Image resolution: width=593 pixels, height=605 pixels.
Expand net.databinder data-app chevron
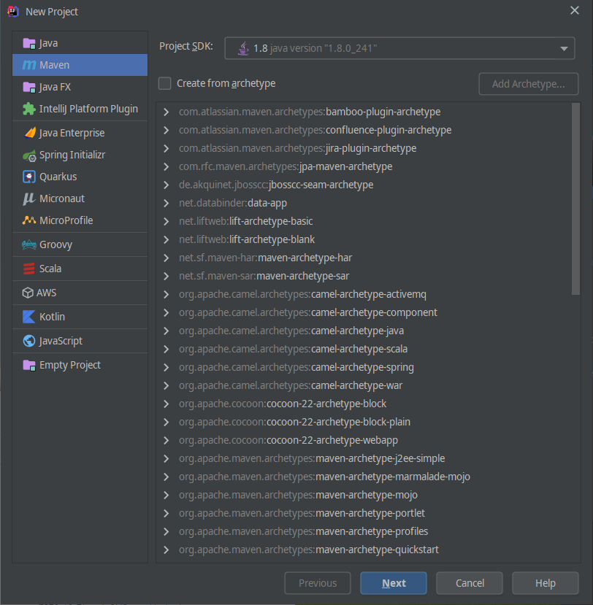tap(166, 203)
